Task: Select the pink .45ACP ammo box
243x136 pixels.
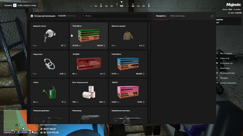Action: [x=128, y=92]
